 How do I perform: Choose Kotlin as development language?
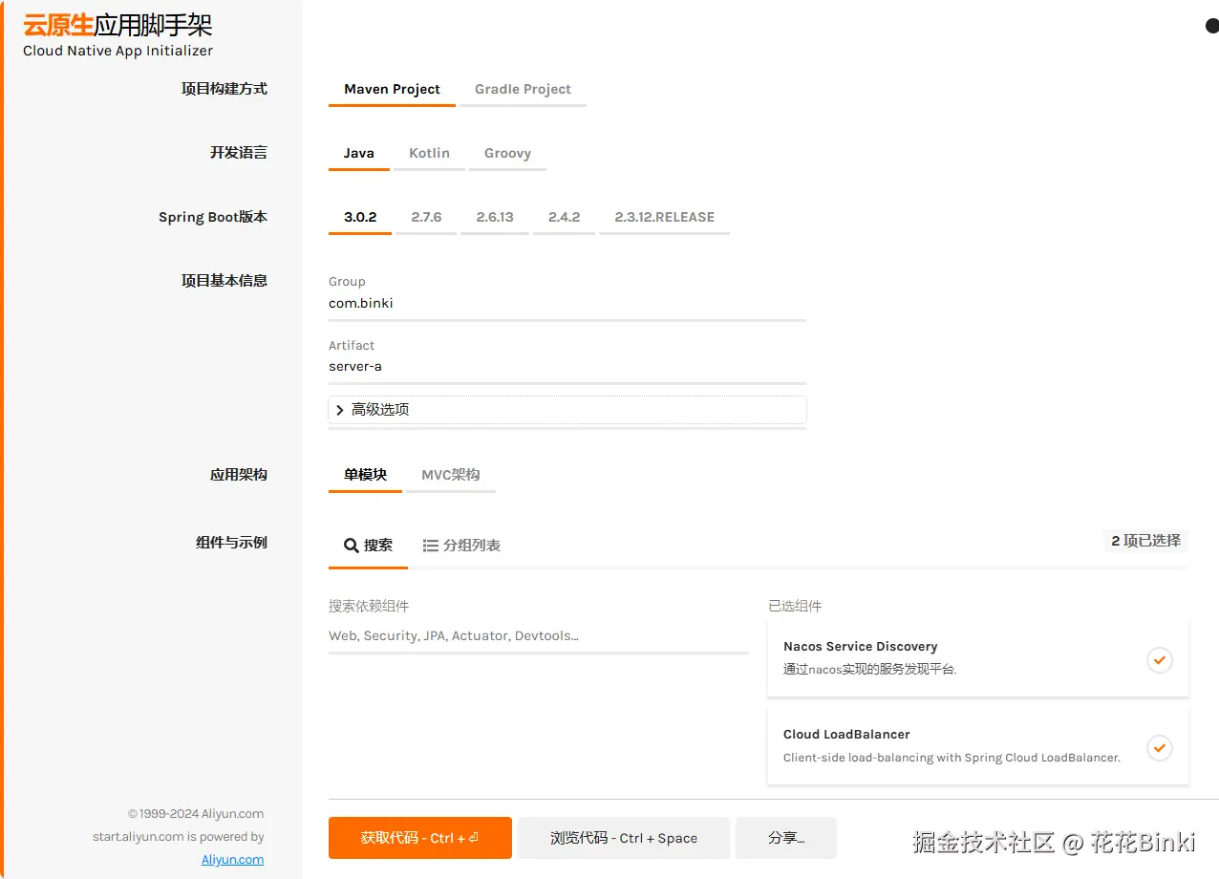pos(429,154)
